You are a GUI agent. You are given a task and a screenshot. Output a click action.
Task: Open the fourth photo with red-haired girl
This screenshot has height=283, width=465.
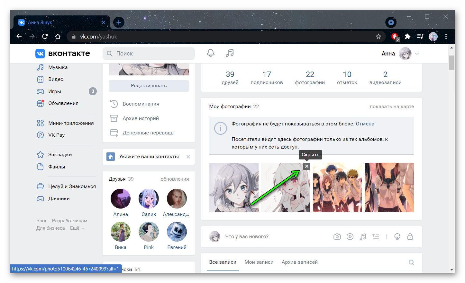[389, 187]
